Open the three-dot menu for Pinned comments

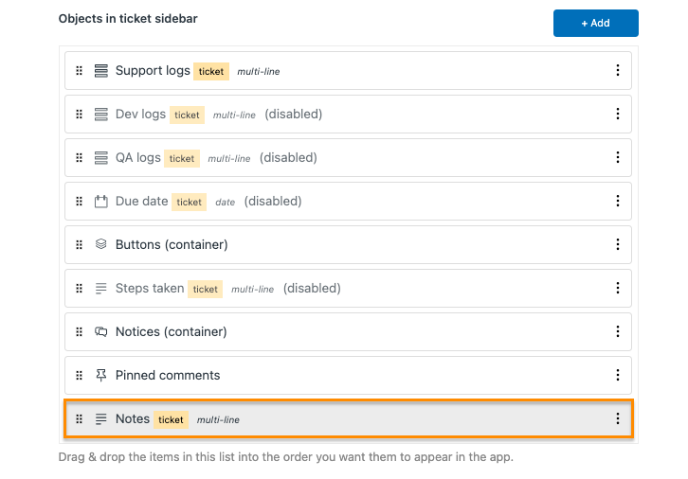617,375
